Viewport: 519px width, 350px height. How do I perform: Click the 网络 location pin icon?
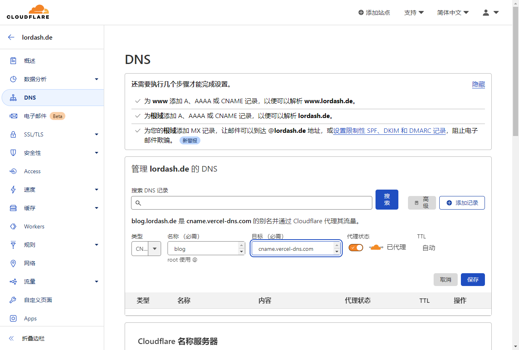(13, 263)
